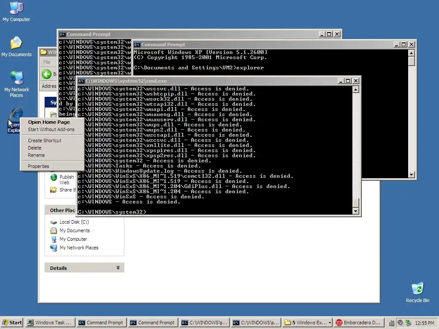Choose Open Home Page from context menu
Image resolution: width=439 pixels, height=329 pixels.
pyautogui.click(x=49, y=122)
